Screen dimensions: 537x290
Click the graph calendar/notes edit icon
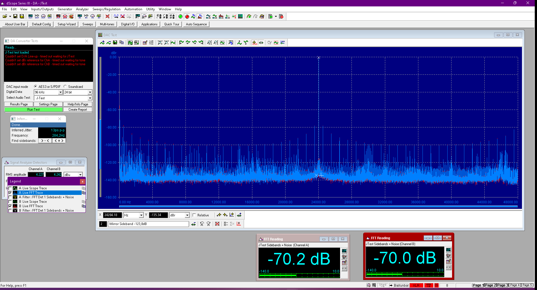(x=145, y=43)
